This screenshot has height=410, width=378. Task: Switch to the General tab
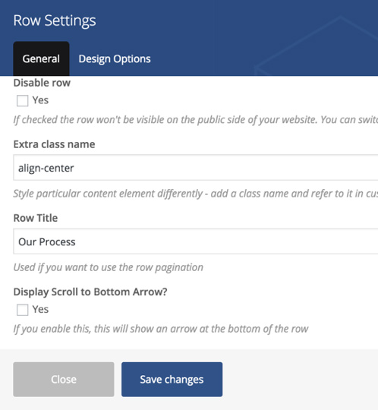coord(41,58)
